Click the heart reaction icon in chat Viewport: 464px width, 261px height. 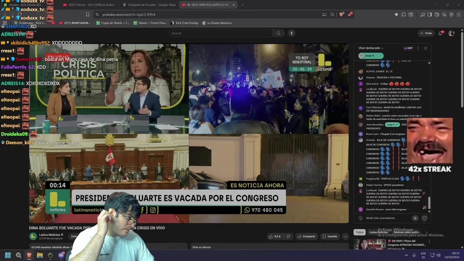click(424, 218)
